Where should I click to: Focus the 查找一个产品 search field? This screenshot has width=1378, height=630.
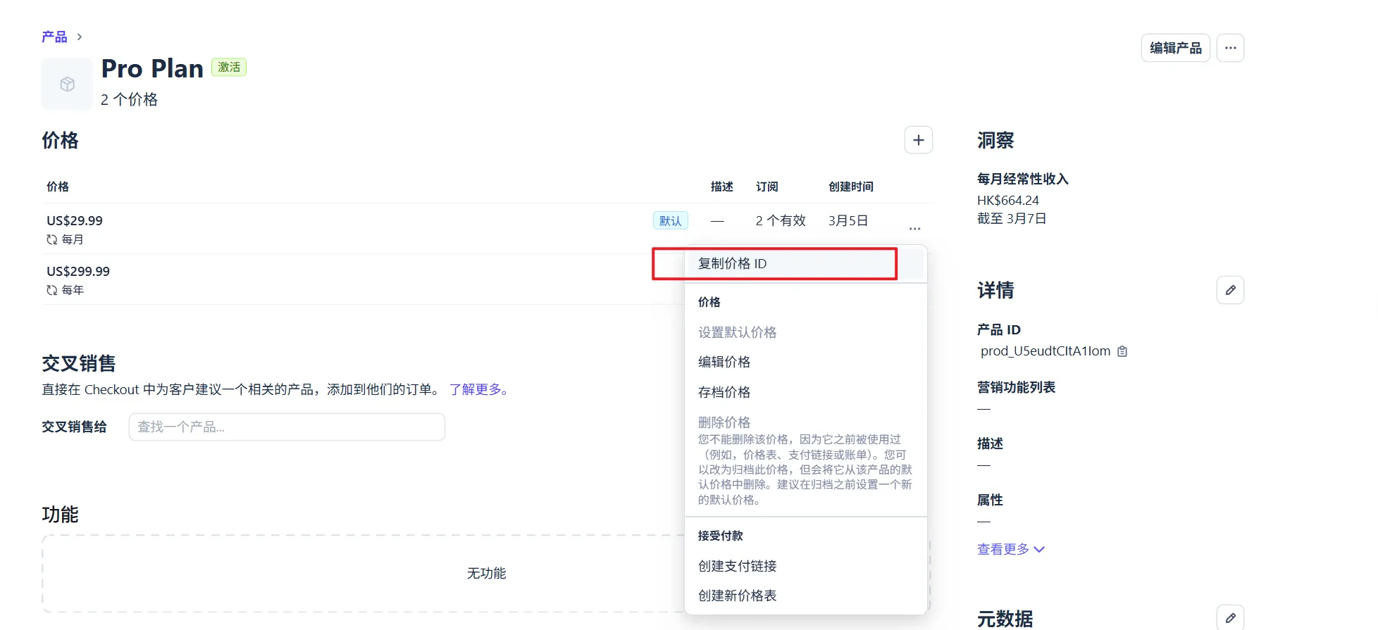point(287,427)
